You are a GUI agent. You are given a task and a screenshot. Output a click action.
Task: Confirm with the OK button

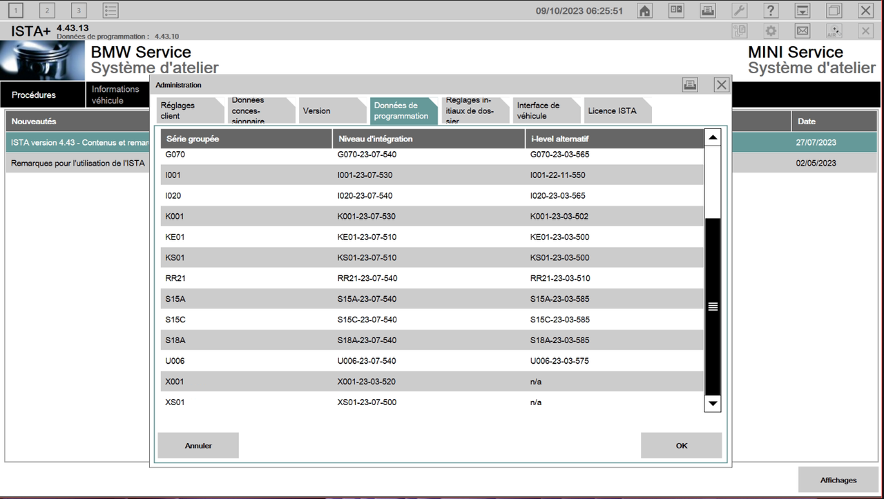(x=681, y=446)
